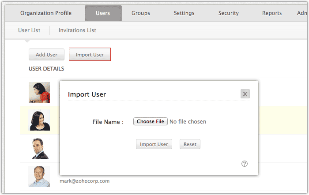Go to the Settings tab
The image size is (309, 195).
(x=184, y=13)
